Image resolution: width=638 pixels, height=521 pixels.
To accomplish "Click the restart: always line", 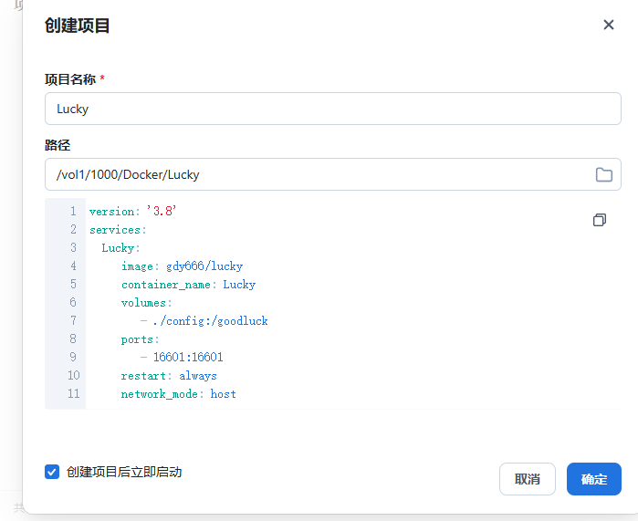I will pyautogui.click(x=169, y=376).
